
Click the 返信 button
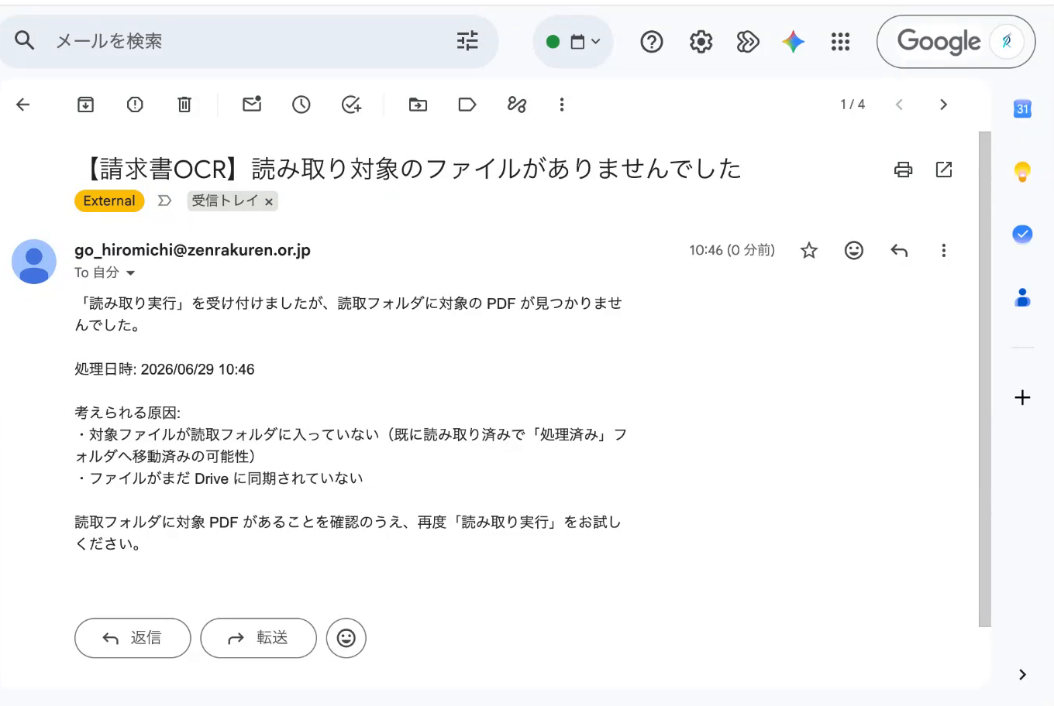pos(133,638)
